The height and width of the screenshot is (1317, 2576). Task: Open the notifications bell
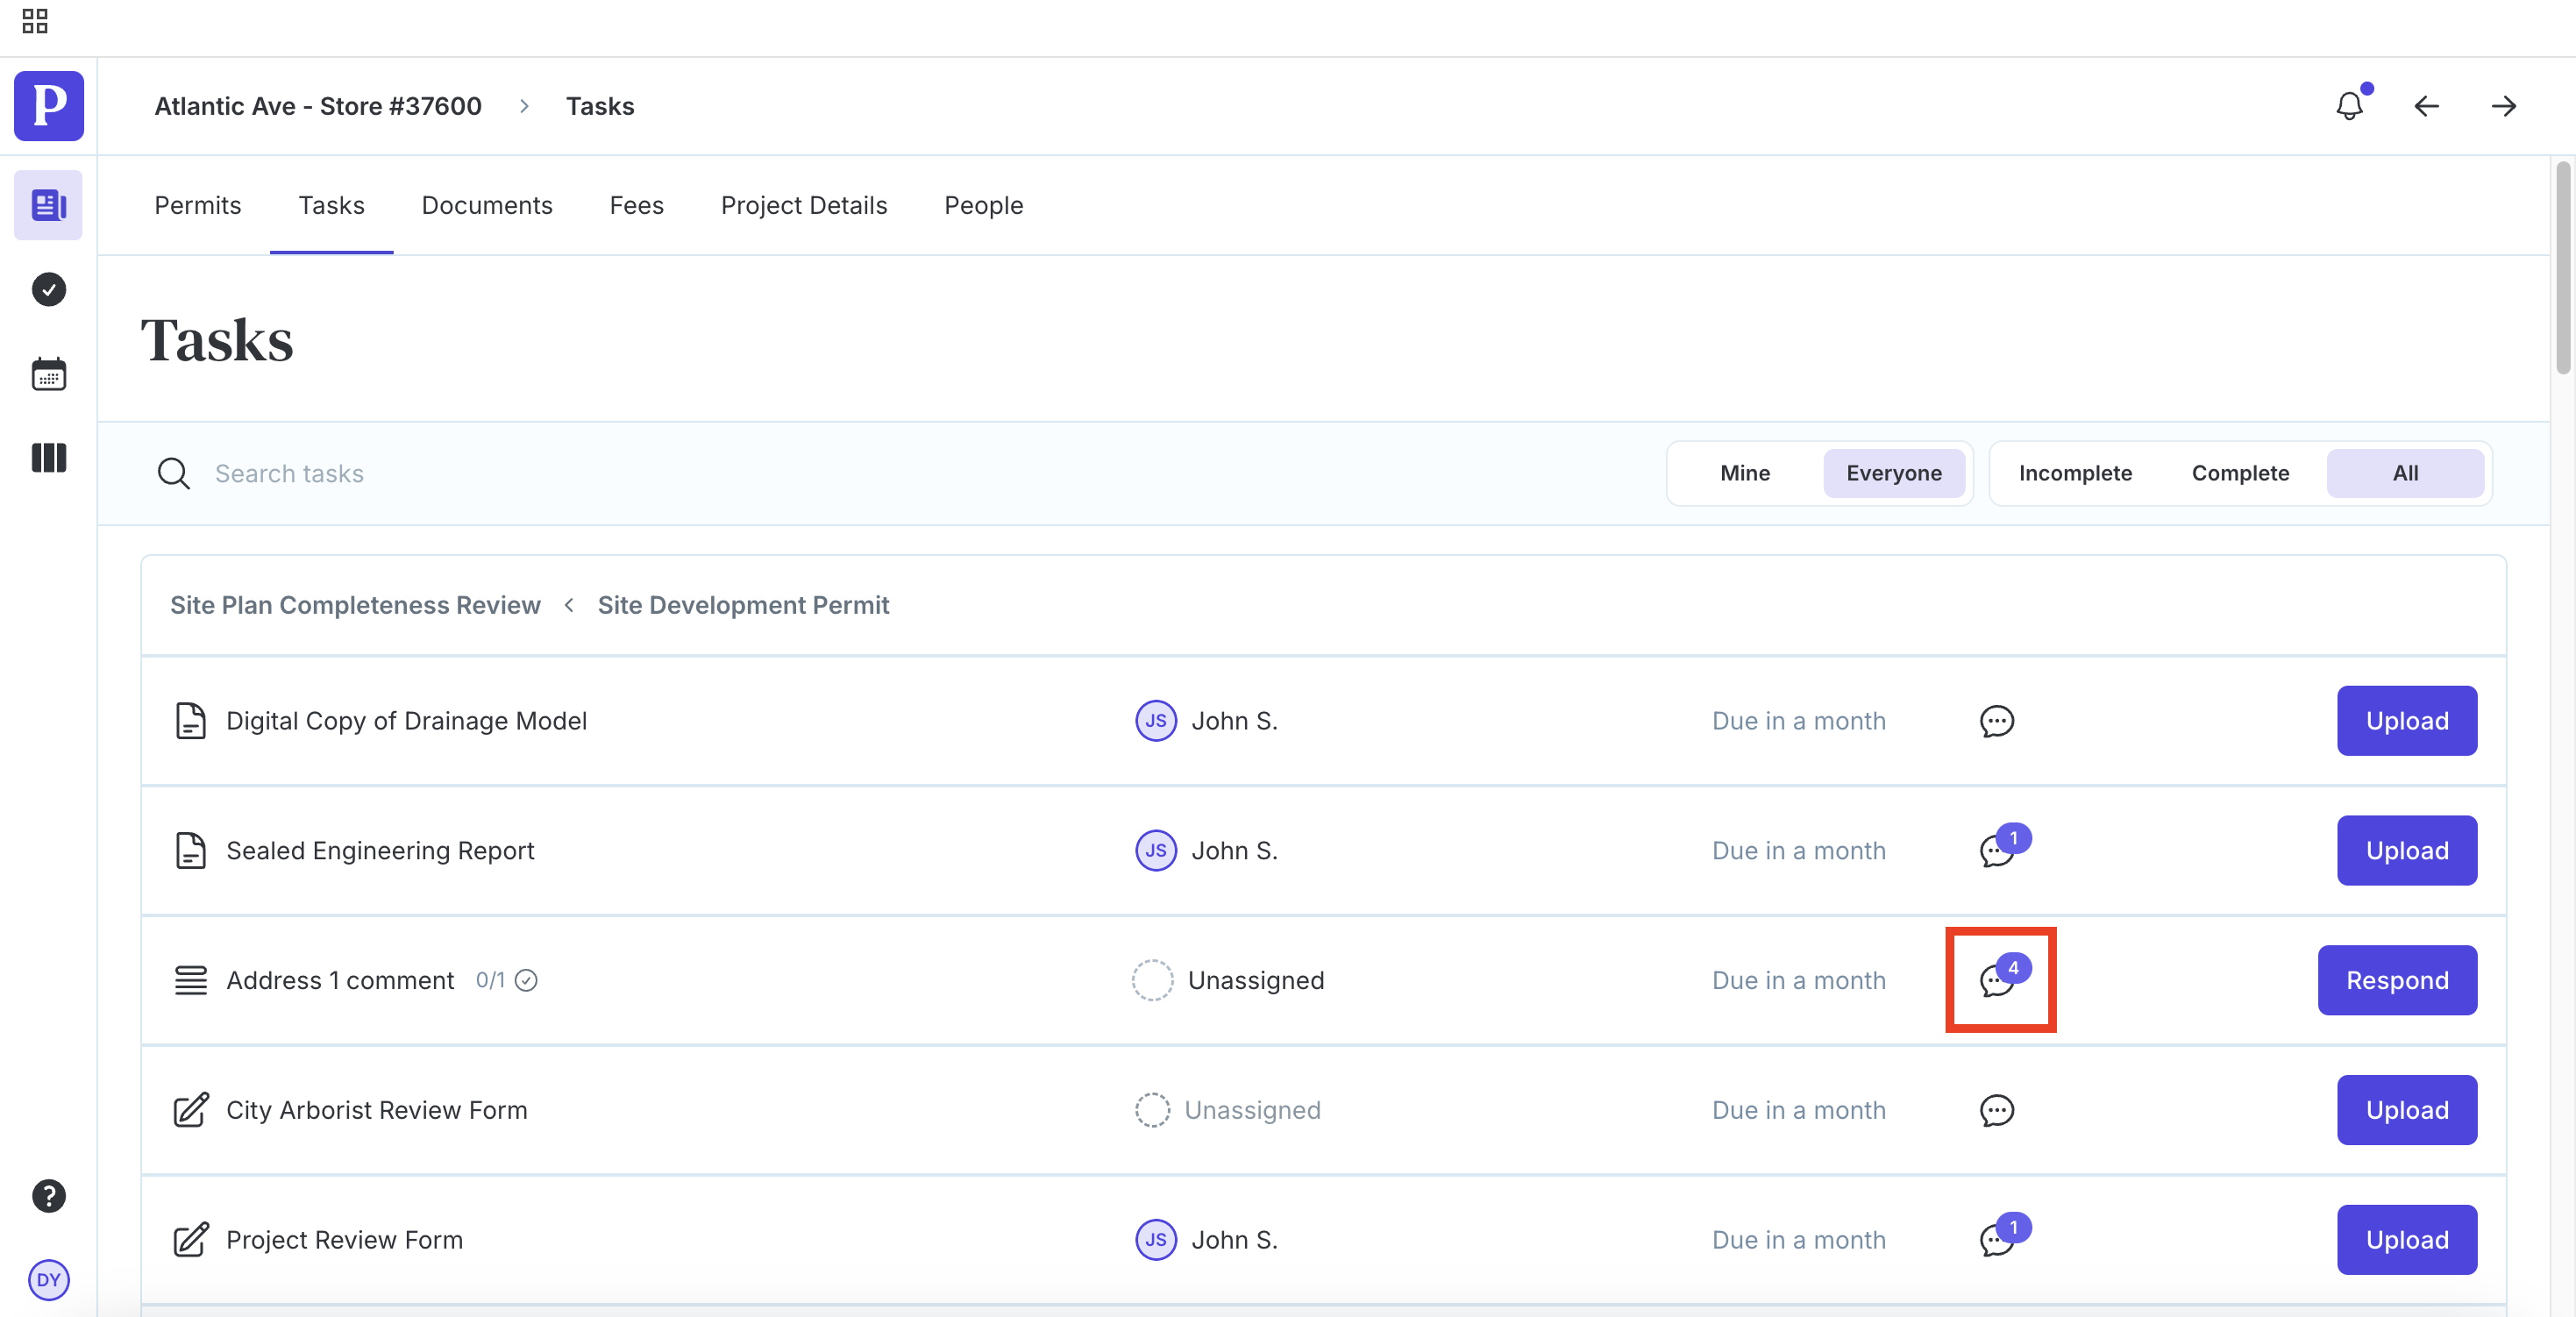[x=2349, y=106]
